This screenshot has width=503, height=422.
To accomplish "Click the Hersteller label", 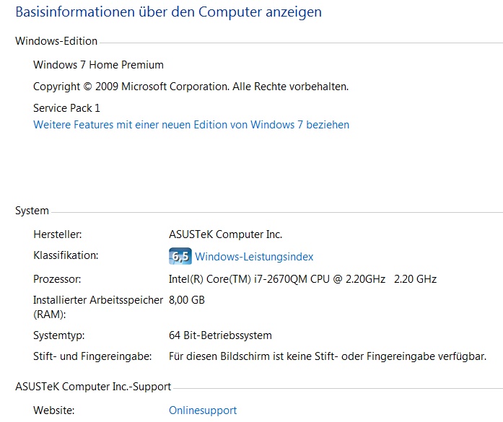I will click(x=58, y=234).
